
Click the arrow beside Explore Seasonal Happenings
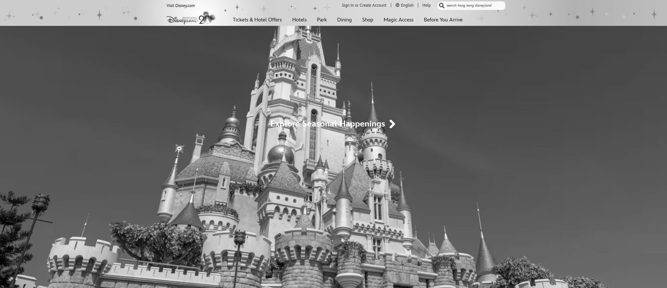click(x=393, y=124)
